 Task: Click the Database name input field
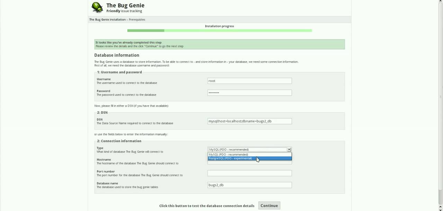pyautogui.click(x=250, y=185)
